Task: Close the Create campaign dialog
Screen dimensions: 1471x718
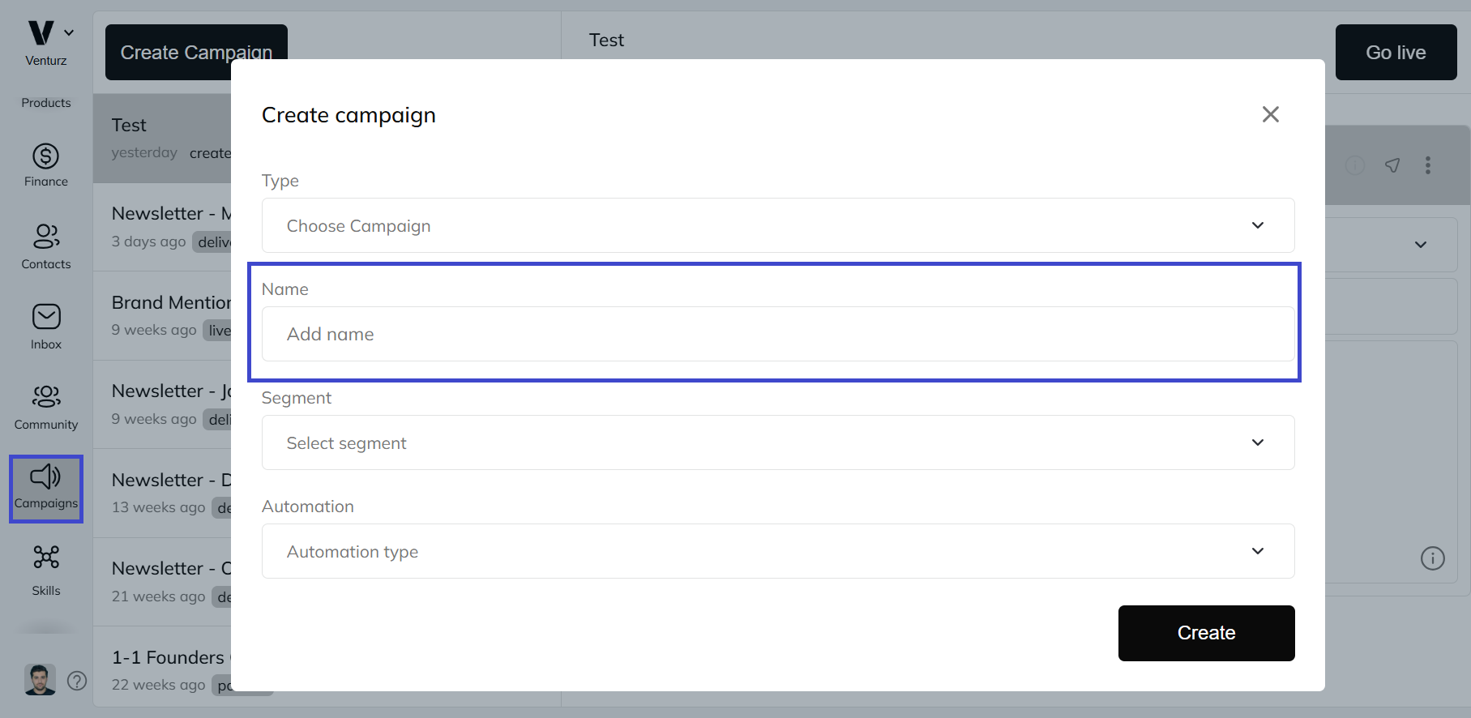Action: pos(1270,114)
